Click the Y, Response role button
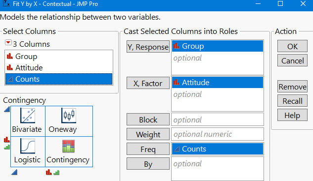The image size is (313, 181). (x=148, y=47)
